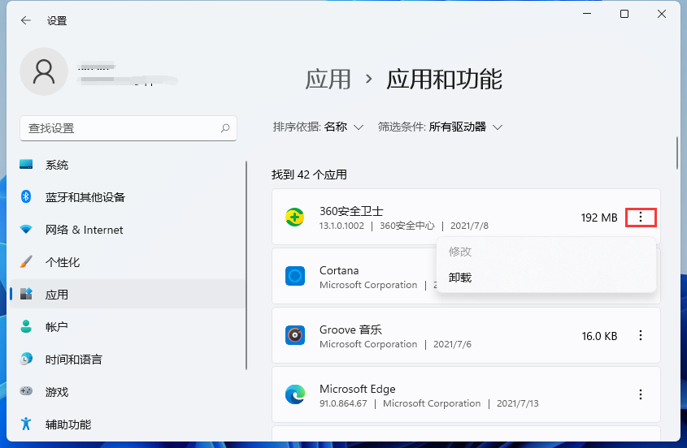Screen dimensions: 687x448
Task: Click the Microsoft Edge app name
Action: click(x=358, y=389)
